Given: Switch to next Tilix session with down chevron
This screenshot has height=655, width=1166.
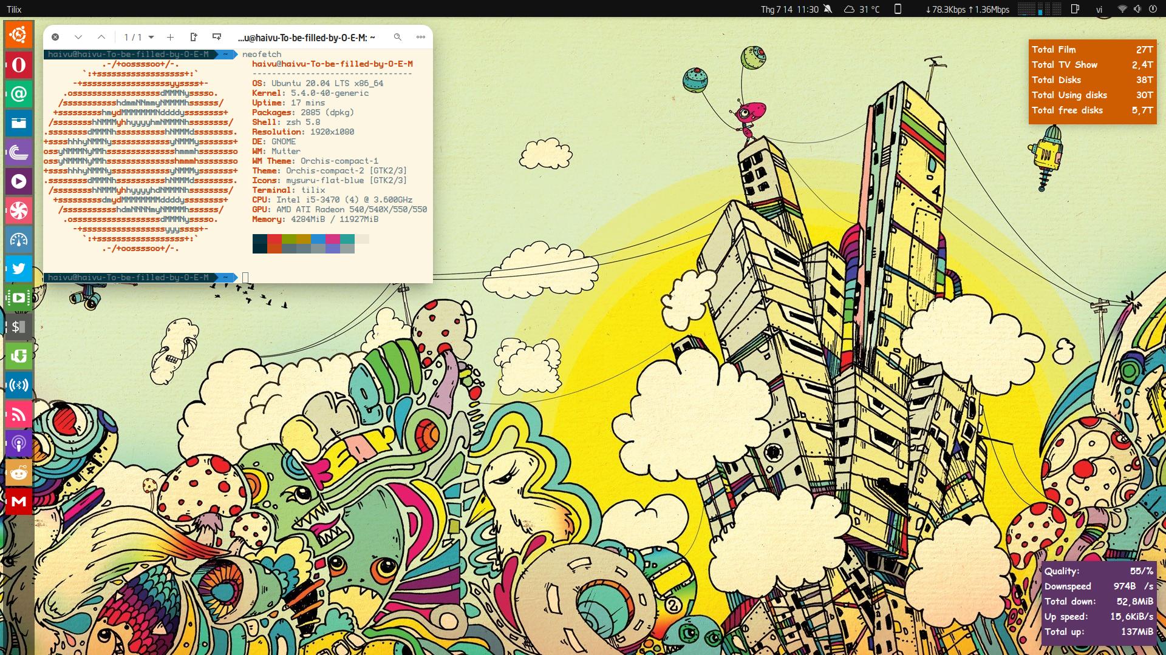Looking at the screenshot, I should pyautogui.click(x=78, y=37).
